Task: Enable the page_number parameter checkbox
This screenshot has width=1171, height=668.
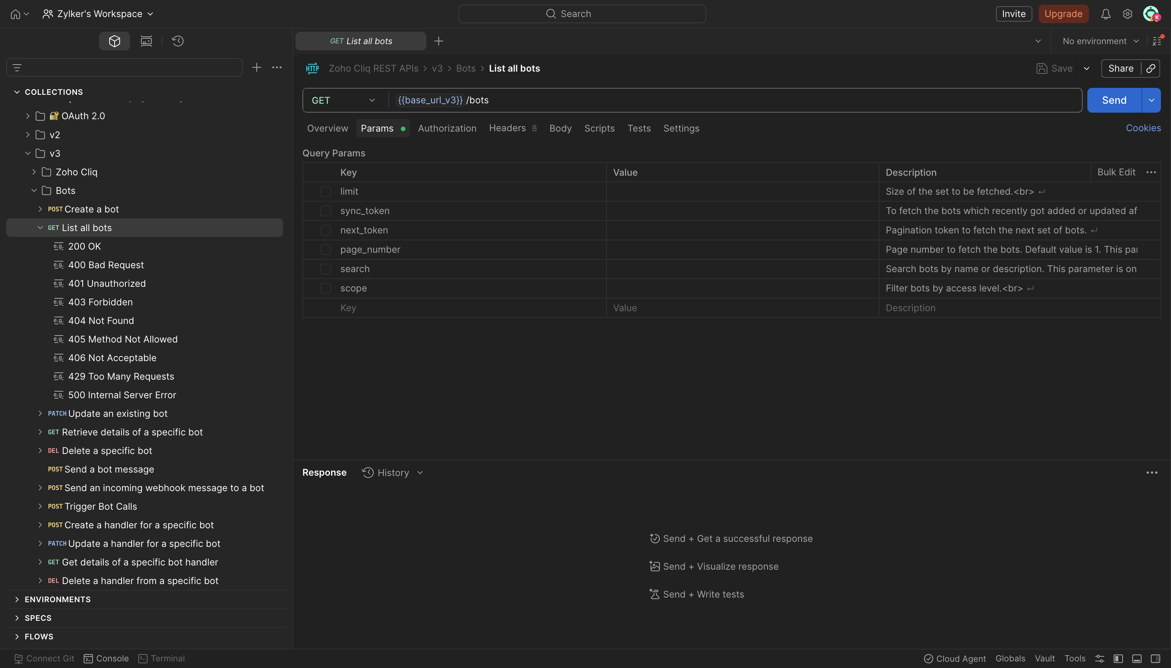Action: (325, 249)
